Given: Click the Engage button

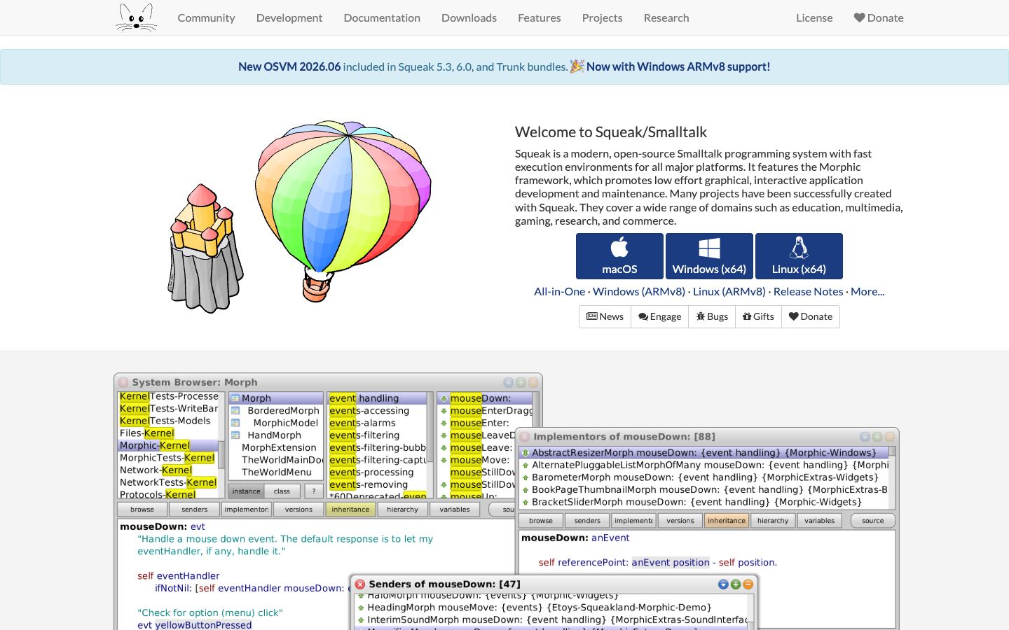Looking at the screenshot, I should click(659, 316).
